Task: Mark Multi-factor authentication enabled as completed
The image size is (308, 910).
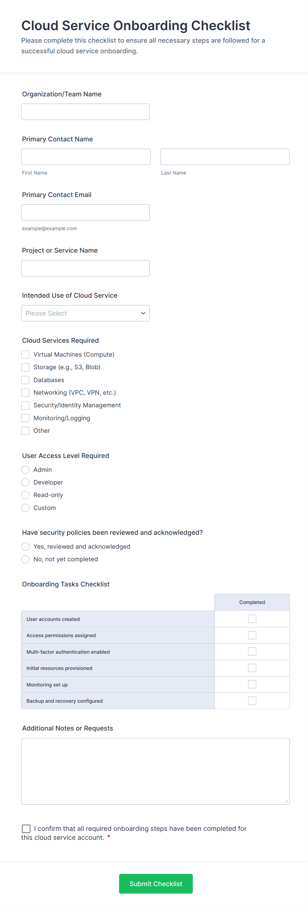Action: click(252, 651)
